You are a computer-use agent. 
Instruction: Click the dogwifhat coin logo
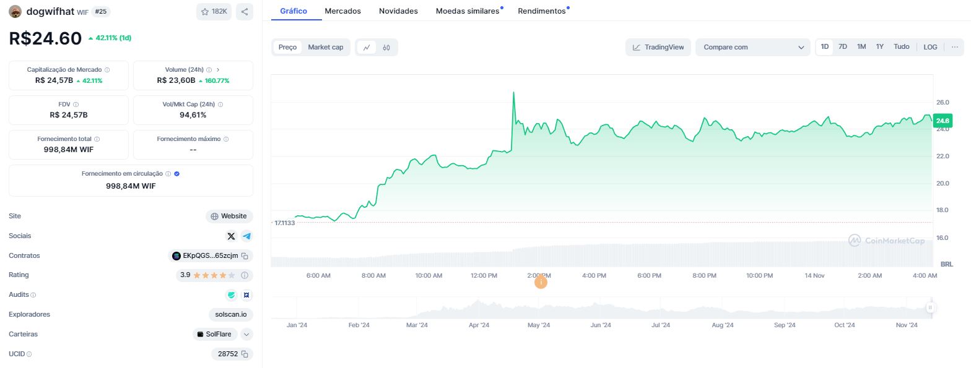click(x=15, y=12)
